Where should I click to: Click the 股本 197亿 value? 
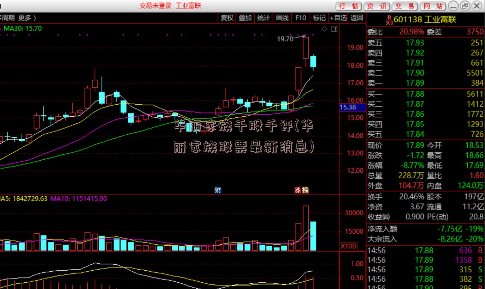click(474, 197)
